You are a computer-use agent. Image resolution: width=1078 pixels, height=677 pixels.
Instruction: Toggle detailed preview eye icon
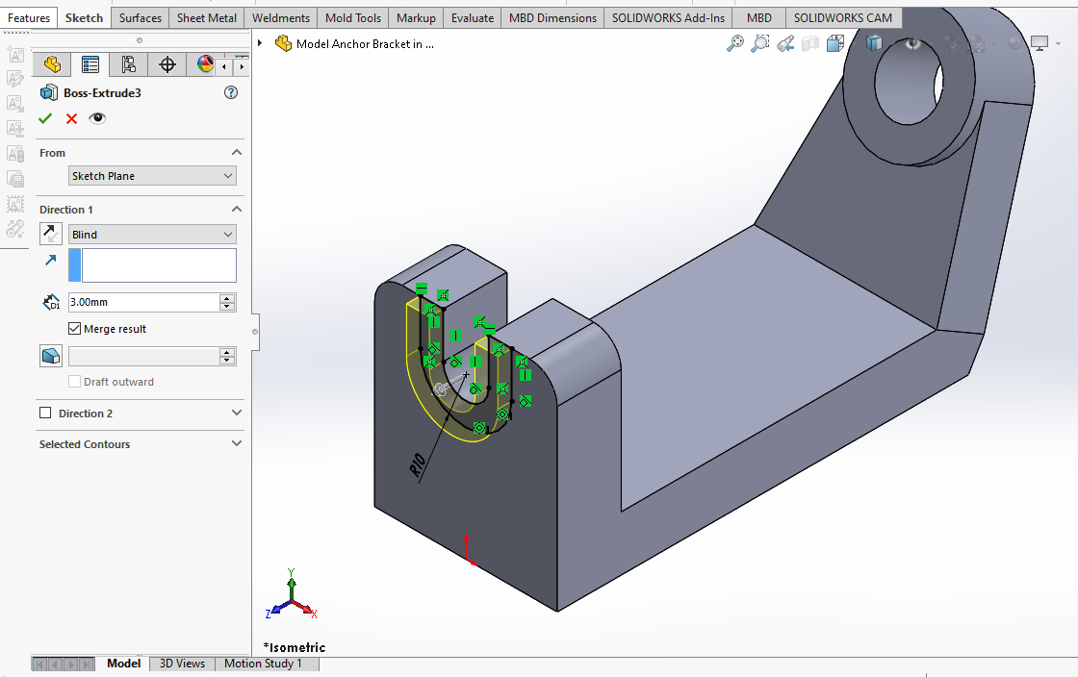pyautogui.click(x=97, y=118)
